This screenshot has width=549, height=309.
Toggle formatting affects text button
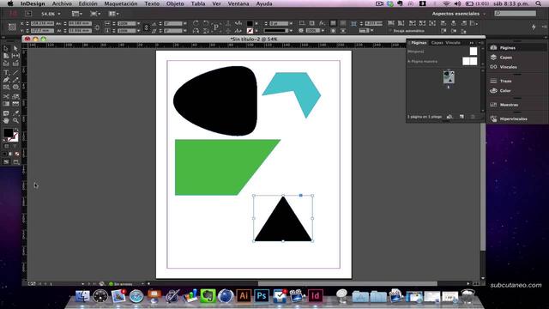tap(15, 146)
